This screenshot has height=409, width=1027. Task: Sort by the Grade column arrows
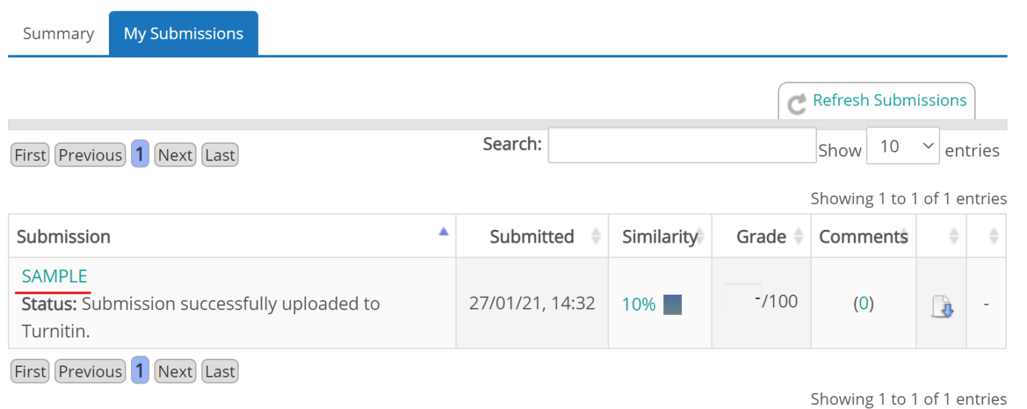pyautogui.click(x=800, y=237)
